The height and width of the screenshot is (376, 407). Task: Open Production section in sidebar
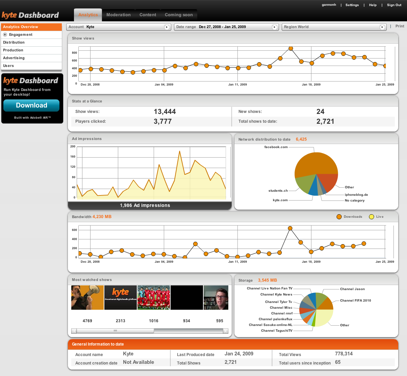(31, 50)
